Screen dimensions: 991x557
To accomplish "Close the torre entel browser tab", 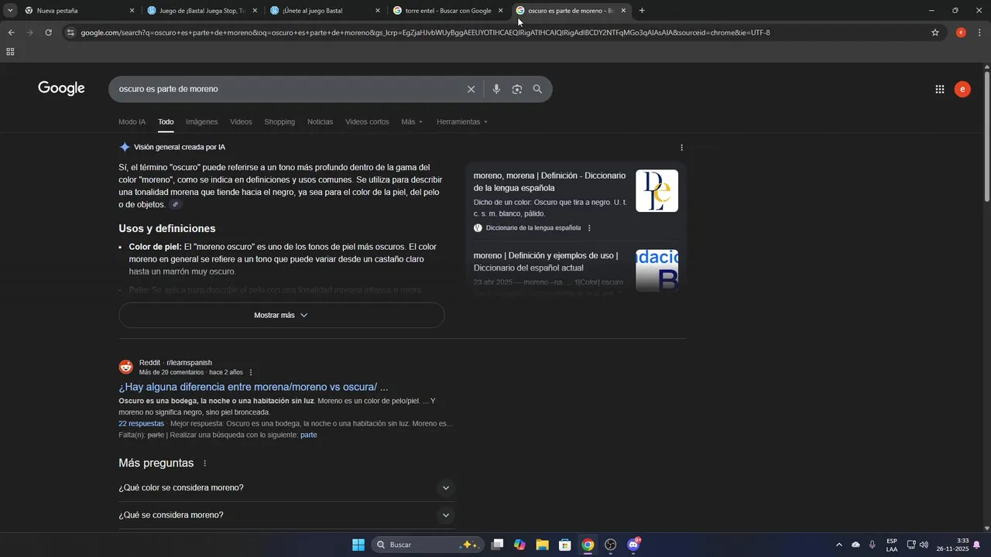I will 500,11.
